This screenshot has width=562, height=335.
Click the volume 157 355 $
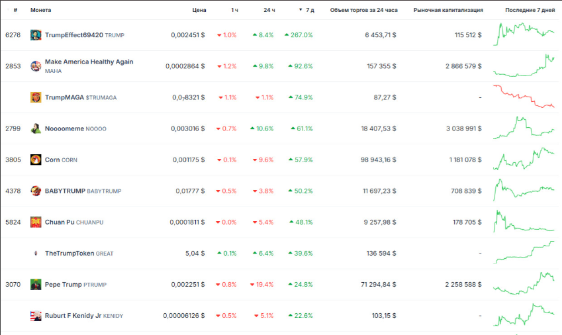pos(382,66)
